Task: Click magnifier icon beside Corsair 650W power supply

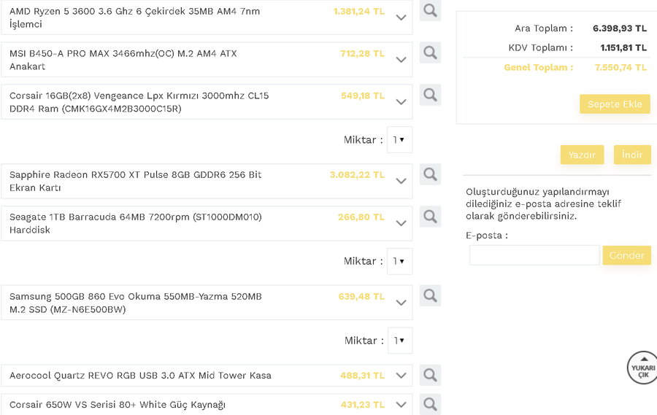Action: [x=430, y=403]
